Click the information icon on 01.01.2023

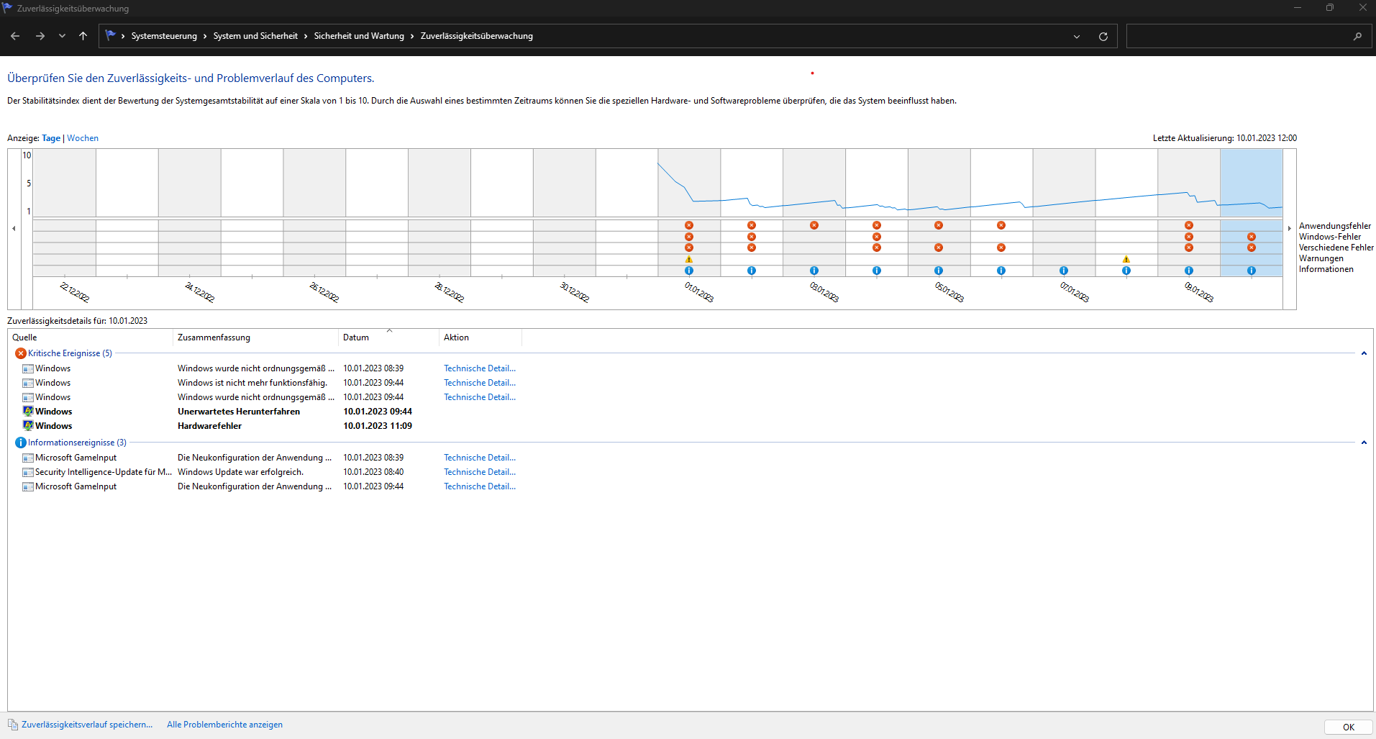pyautogui.click(x=689, y=271)
